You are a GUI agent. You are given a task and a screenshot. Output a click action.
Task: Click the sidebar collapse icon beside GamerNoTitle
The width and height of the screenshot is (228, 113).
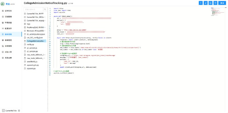[19, 111]
